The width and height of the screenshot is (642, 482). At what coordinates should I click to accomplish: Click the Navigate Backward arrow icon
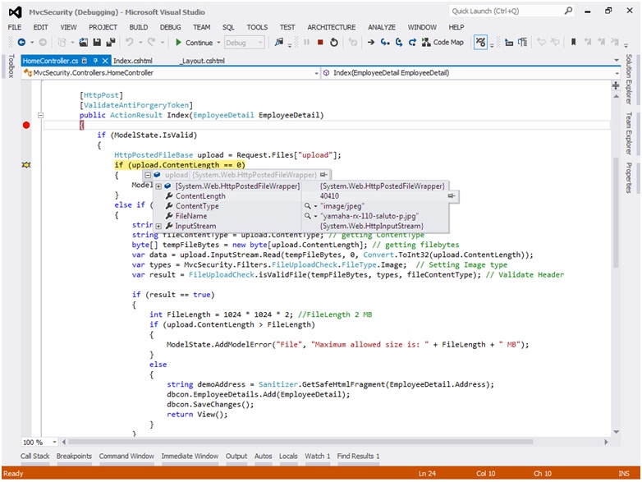(21, 42)
